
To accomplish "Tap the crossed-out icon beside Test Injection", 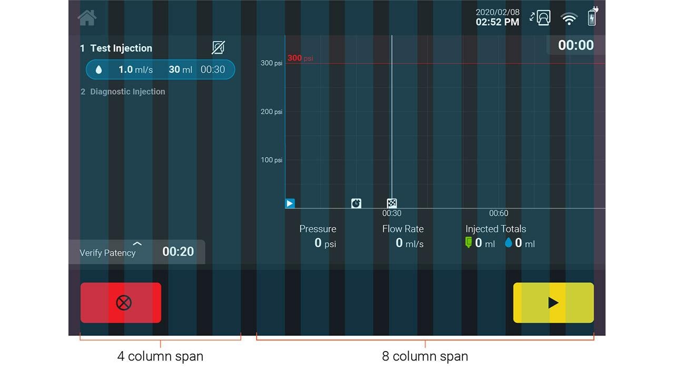I will tap(218, 48).
